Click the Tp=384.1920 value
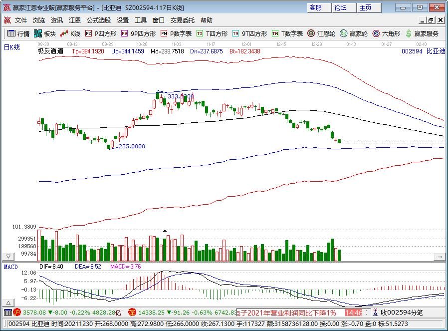 coord(88,51)
